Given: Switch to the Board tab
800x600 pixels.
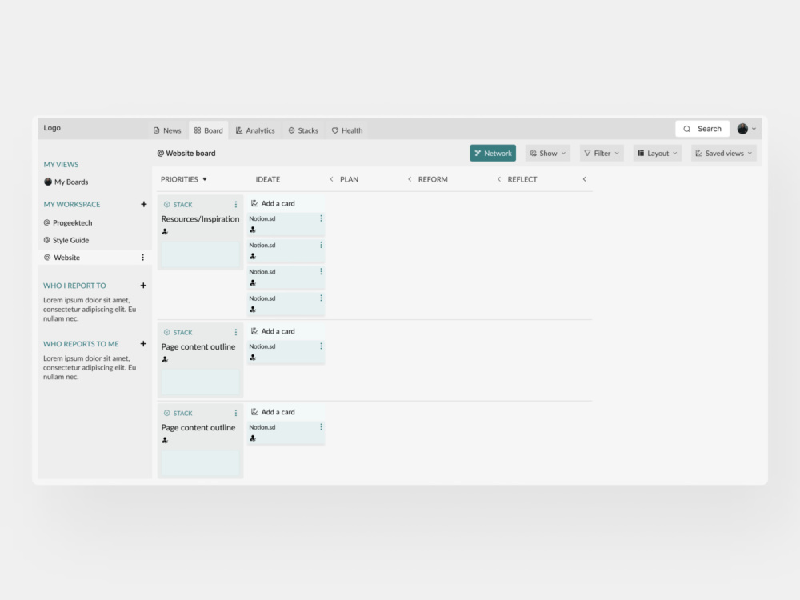Looking at the screenshot, I should point(209,130).
